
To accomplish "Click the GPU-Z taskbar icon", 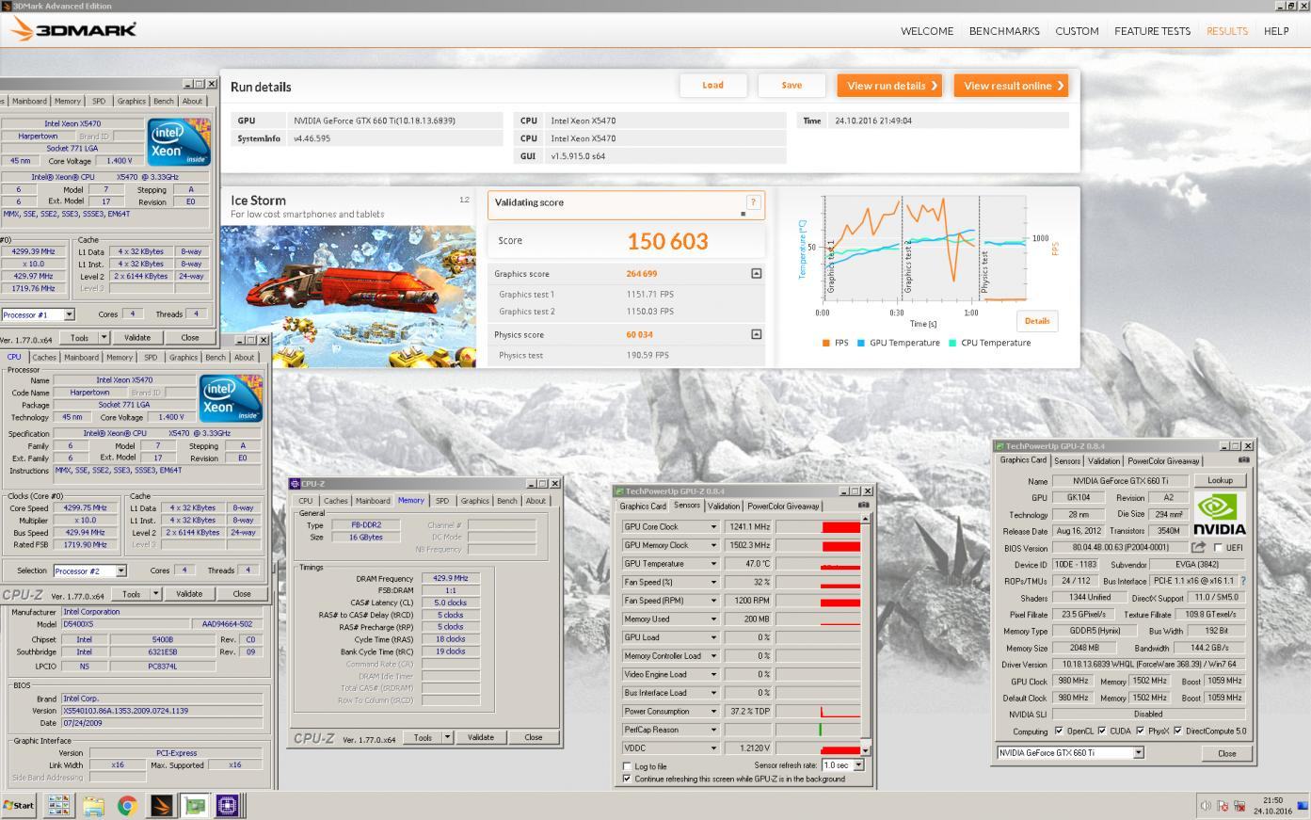I will click(195, 805).
